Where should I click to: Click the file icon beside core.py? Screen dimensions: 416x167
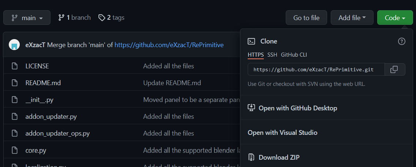point(15,151)
